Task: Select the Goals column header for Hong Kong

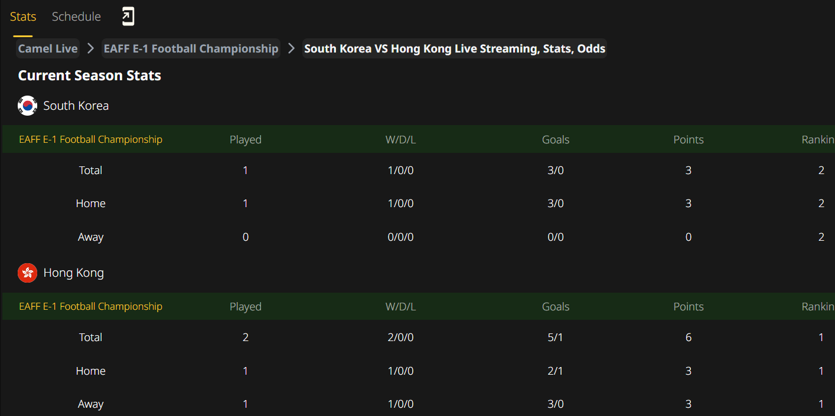Action: [x=556, y=306]
